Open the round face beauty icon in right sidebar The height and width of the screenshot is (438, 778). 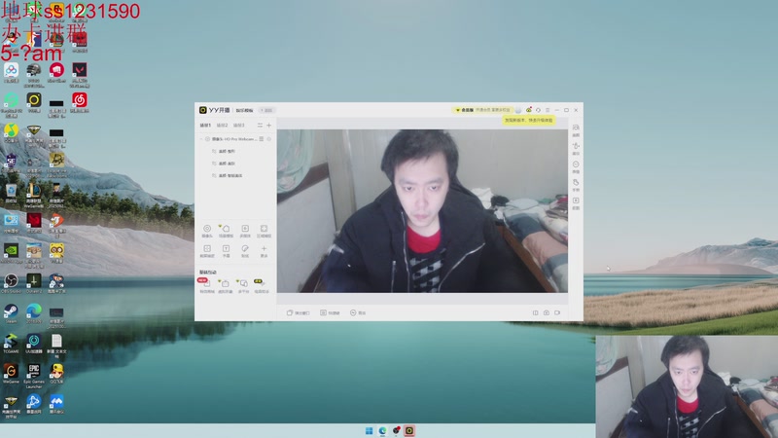point(576,166)
